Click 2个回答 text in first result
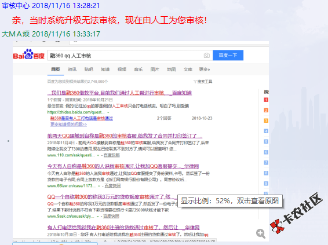328x245 pixels. point(164,118)
